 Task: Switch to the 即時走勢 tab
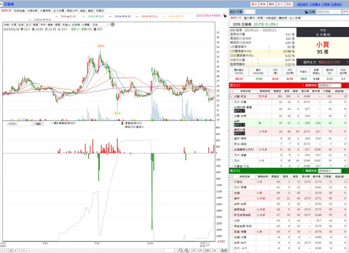point(19,11)
